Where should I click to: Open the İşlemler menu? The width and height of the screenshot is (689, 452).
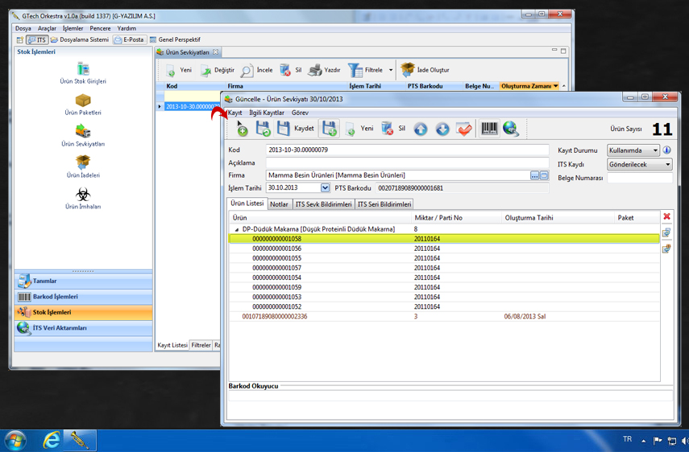pos(73,28)
